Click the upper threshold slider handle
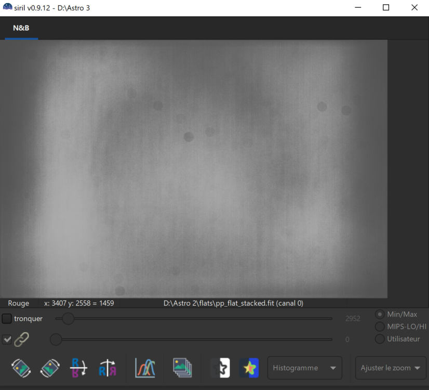The height and width of the screenshot is (390, 429). tap(68, 318)
